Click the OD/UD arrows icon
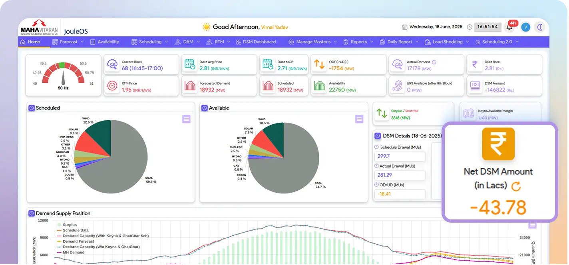Image resolution: width=569 pixels, height=265 pixels. point(319,64)
